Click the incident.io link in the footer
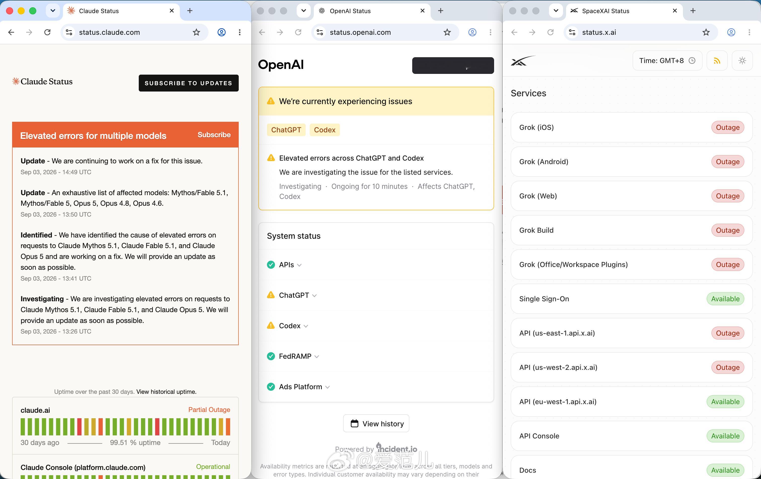Screen dimensions: 761x479 pos(397,448)
